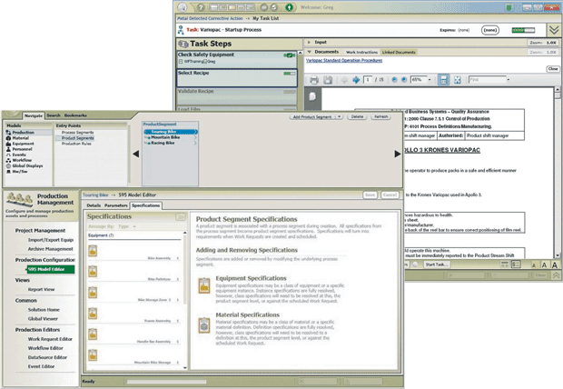Click the Task Steps header icon
This screenshot has height=389, width=563.
pyautogui.click(x=183, y=44)
